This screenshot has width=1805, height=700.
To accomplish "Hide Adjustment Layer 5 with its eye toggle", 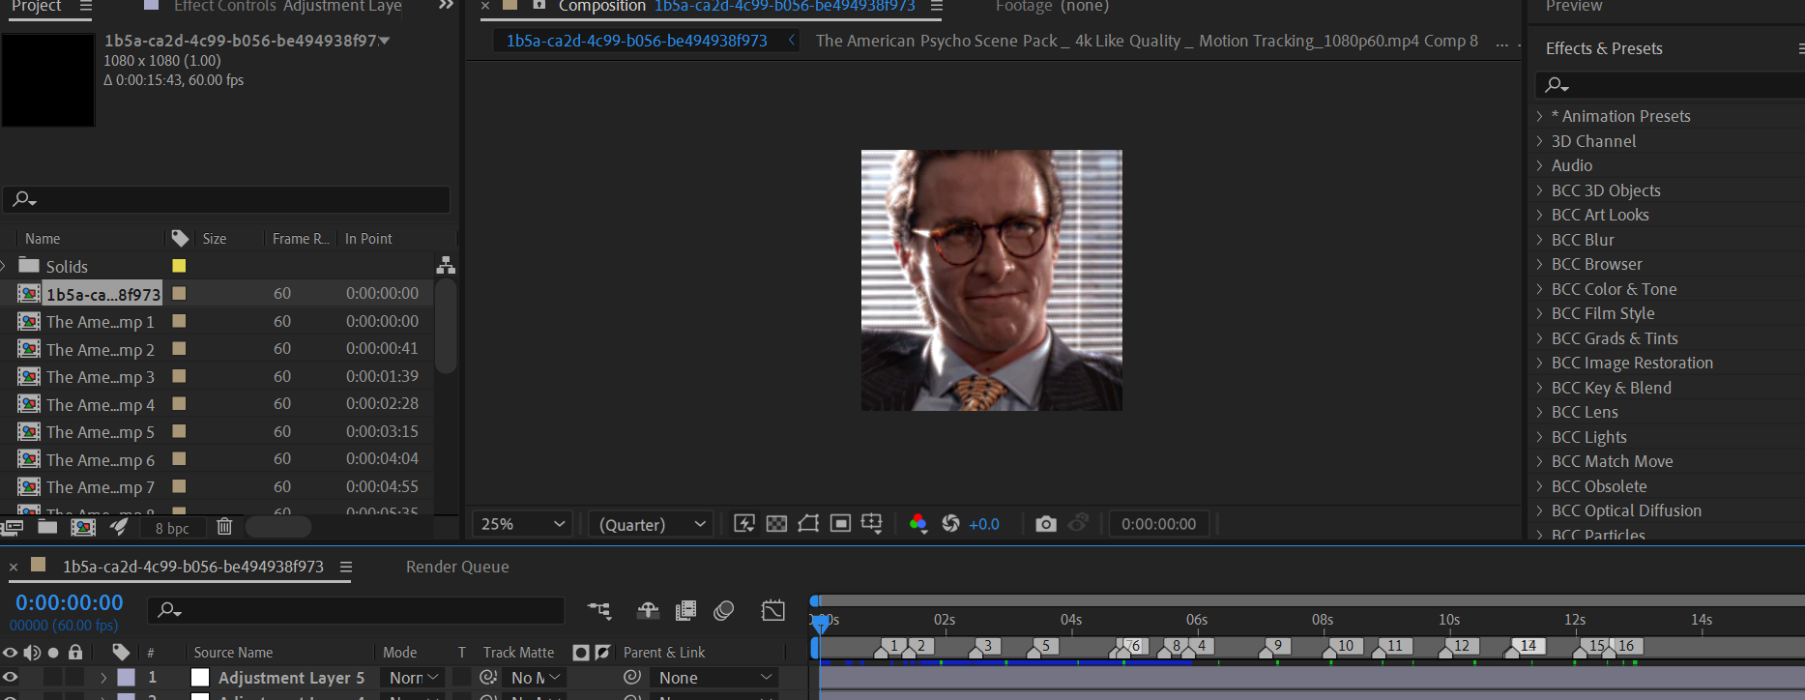I will click(10, 678).
